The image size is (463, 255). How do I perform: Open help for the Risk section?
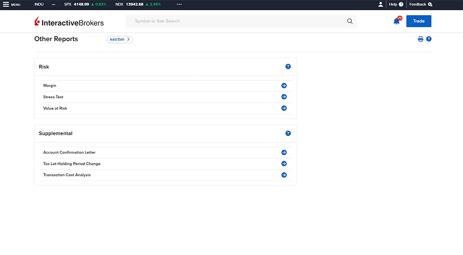click(x=288, y=67)
